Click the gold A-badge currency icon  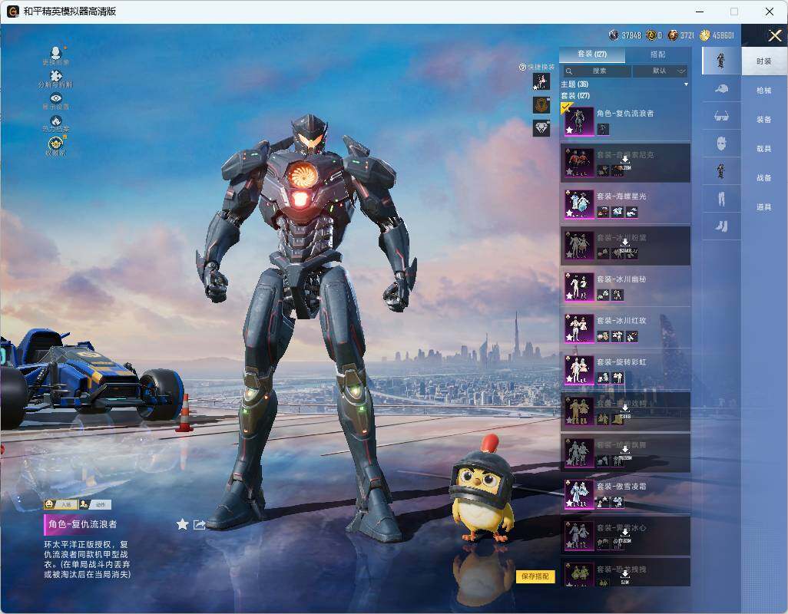(651, 35)
